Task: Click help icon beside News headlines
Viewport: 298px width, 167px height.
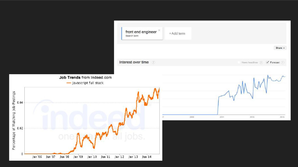Action: click(261, 62)
